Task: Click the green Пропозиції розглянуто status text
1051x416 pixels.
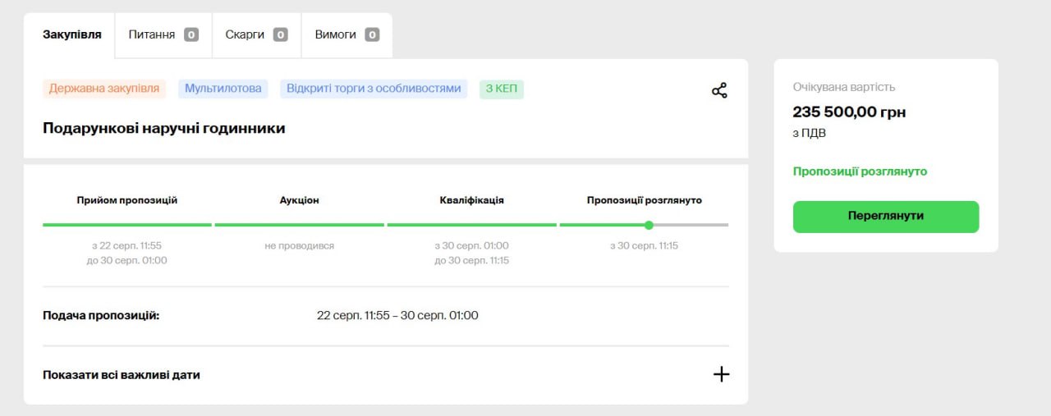Action: 860,171
